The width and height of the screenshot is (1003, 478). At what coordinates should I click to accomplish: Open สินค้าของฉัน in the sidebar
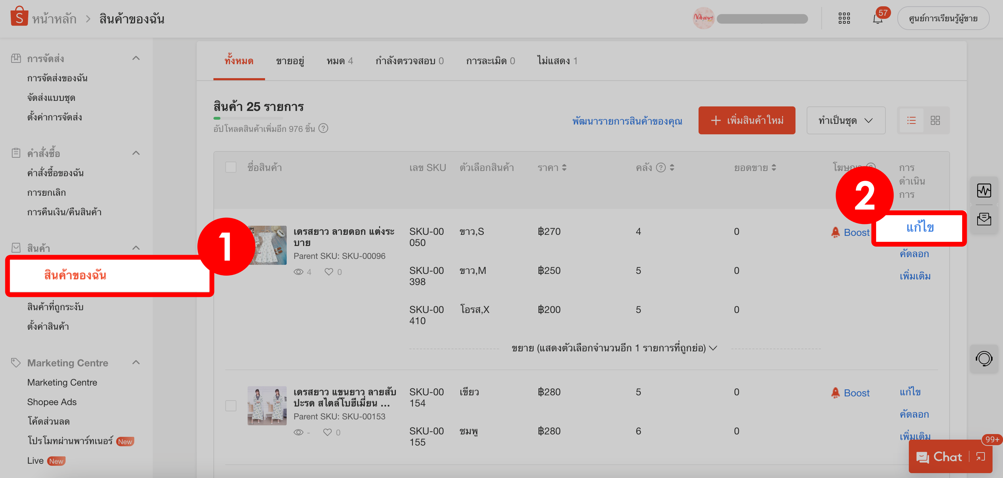tap(75, 275)
